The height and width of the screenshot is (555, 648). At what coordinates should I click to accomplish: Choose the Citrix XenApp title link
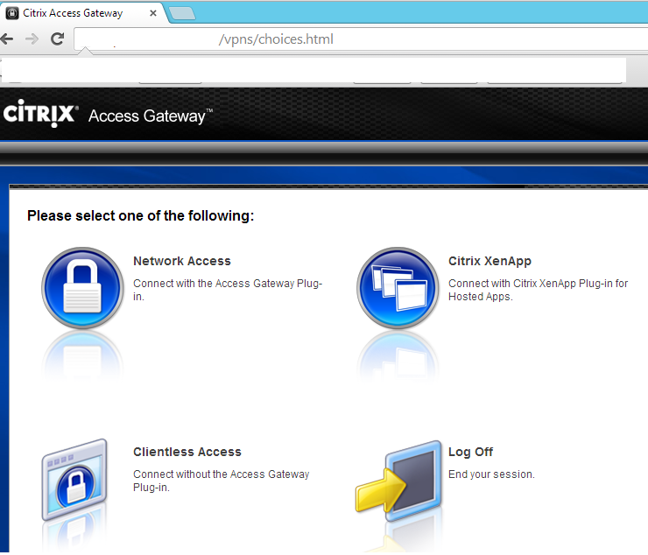pos(490,261)
